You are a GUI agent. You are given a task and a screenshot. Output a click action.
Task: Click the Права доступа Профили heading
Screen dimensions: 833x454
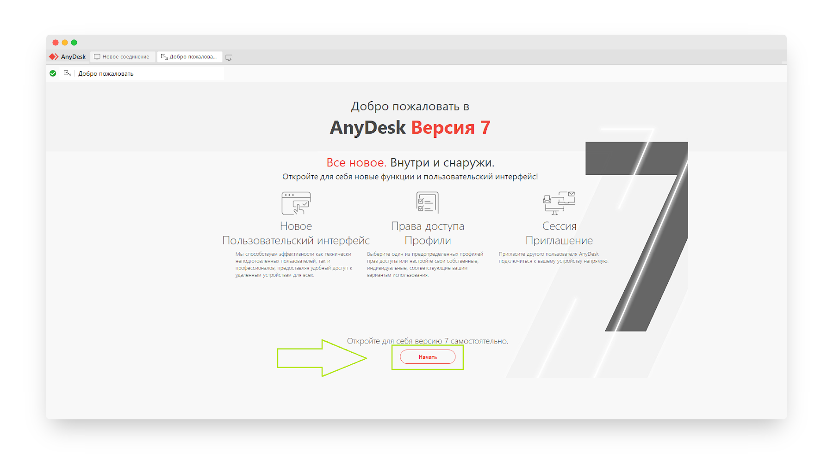coord(428,233)
